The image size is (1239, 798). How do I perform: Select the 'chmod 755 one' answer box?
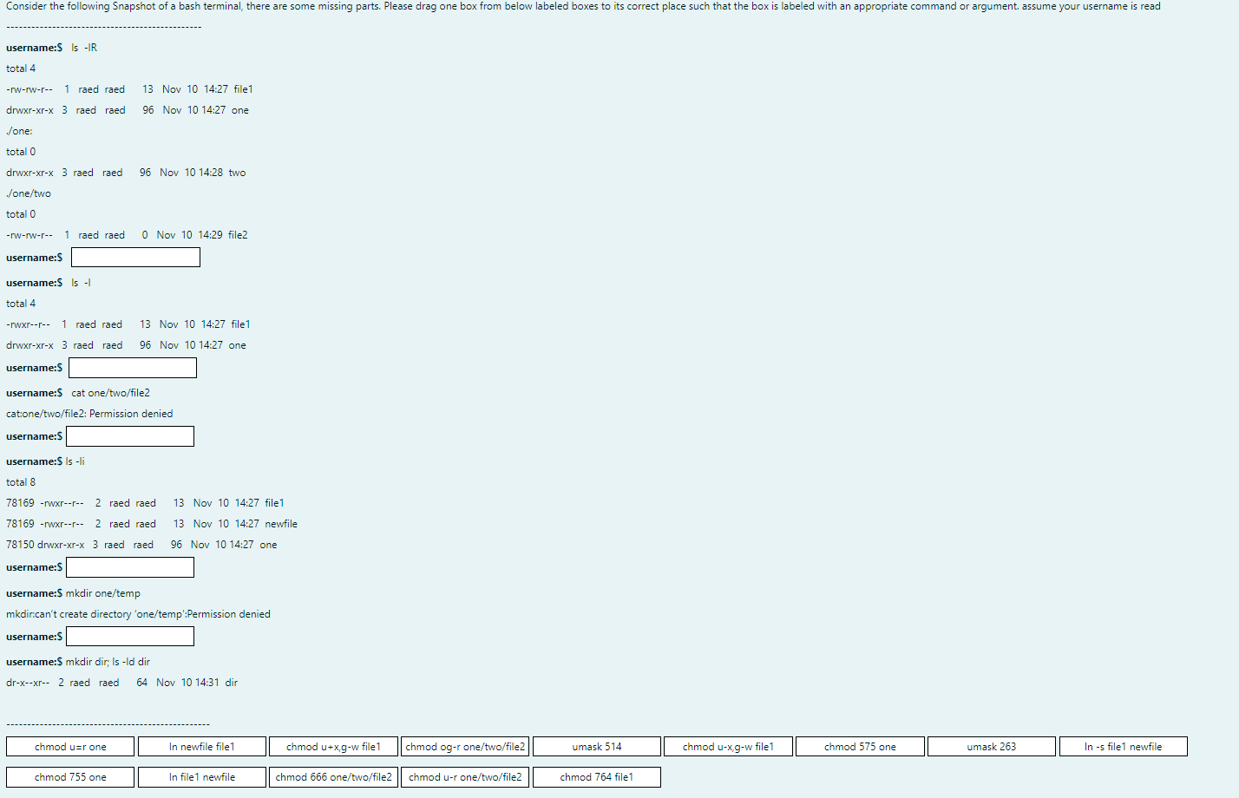pyautogui.click(x=69, y=777)
